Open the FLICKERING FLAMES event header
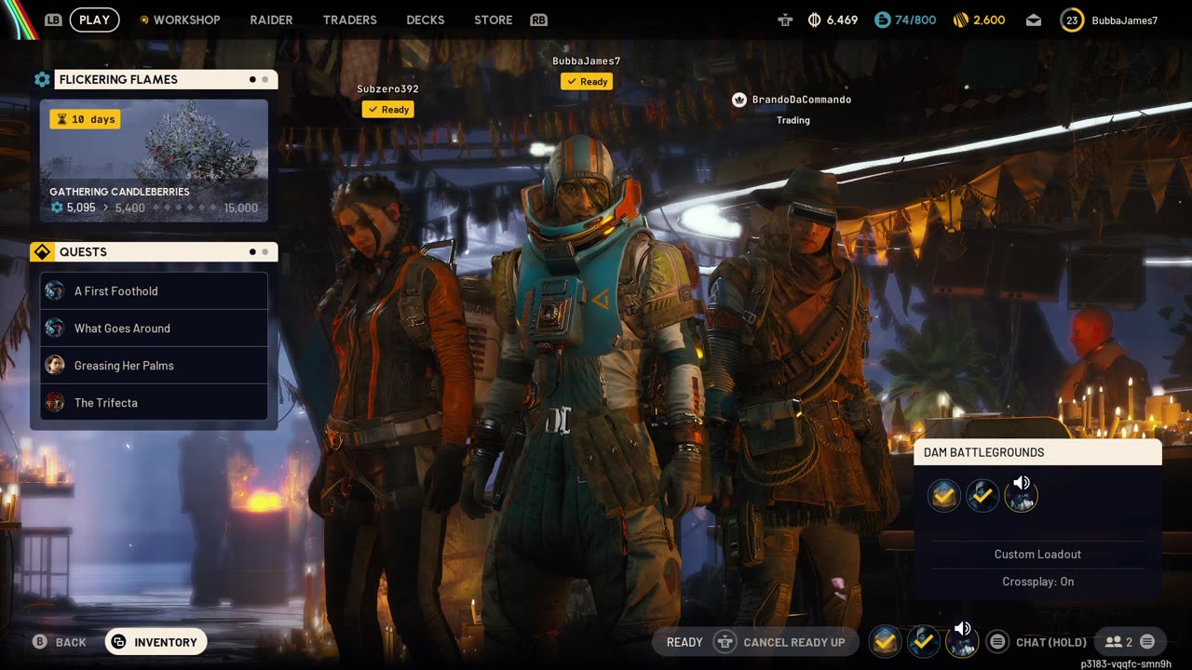1192x670 pixels. coord(166,79)
